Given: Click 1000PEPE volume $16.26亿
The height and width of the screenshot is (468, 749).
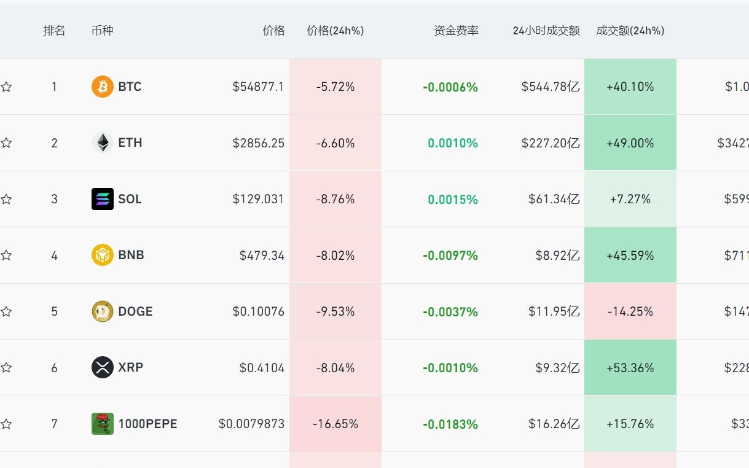Looking at the screenshot, I should [554, 424].
